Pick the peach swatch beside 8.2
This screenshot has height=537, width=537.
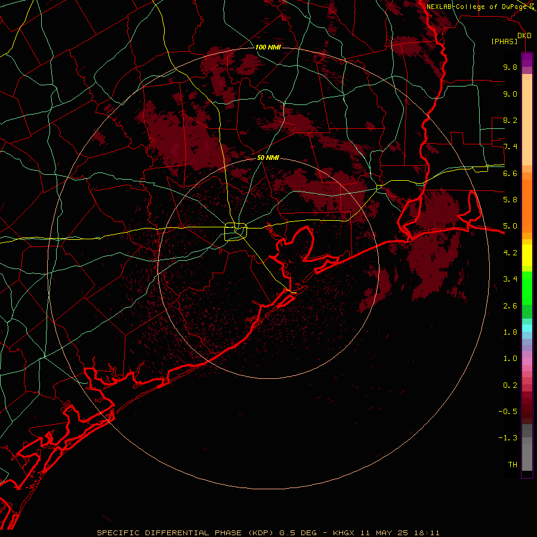[x=527, y=122]
